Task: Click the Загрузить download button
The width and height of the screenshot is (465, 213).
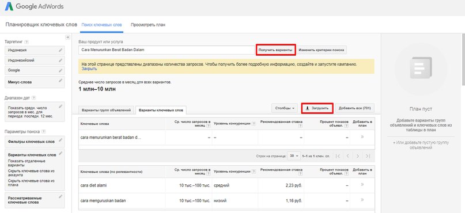Action: pos(317,108)
